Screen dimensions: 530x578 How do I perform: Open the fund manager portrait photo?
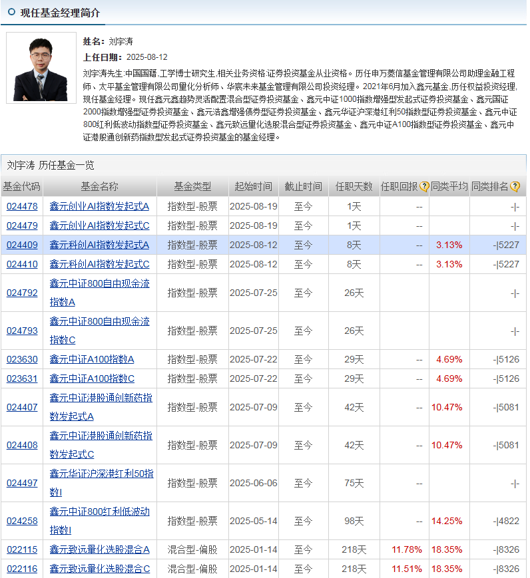click(x=41, y=68)
